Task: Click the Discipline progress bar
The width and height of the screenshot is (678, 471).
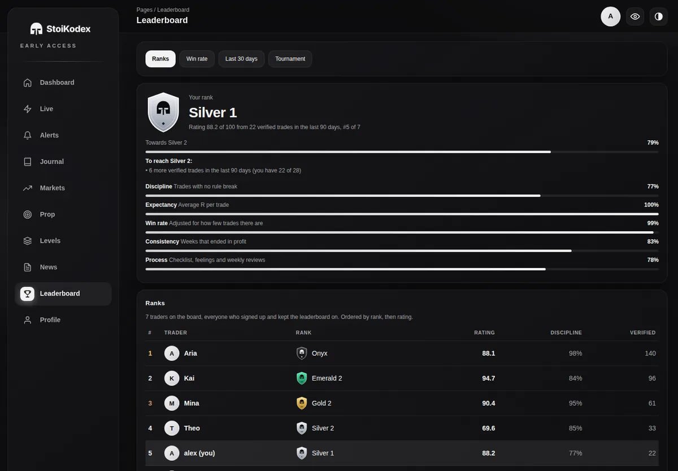Action: (402, 196)
